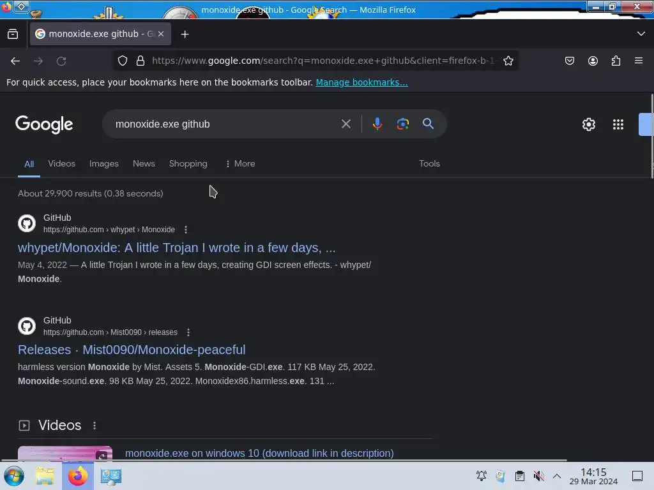
Task: Go to Google home via the logo
Action: coord(44,124)
